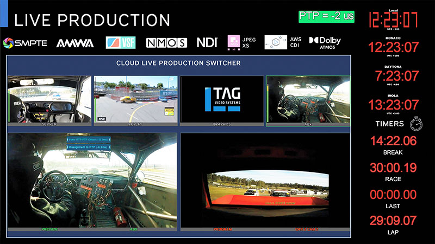This screenshot has height=244, width=435.
Task: Click the CLOUD LIVE PRODUCTION SWITCHER title
Action: click(x=178, y=63)
